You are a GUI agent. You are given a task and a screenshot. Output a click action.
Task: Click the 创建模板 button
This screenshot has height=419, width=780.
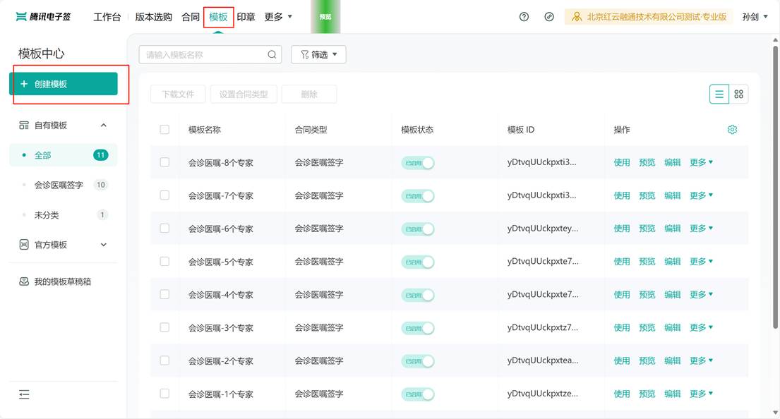(64, 84)
